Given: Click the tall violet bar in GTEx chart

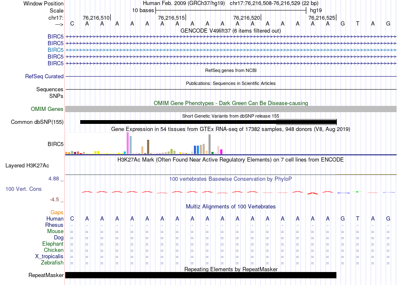Looking at the screenshot, I should tap(127, 143).
